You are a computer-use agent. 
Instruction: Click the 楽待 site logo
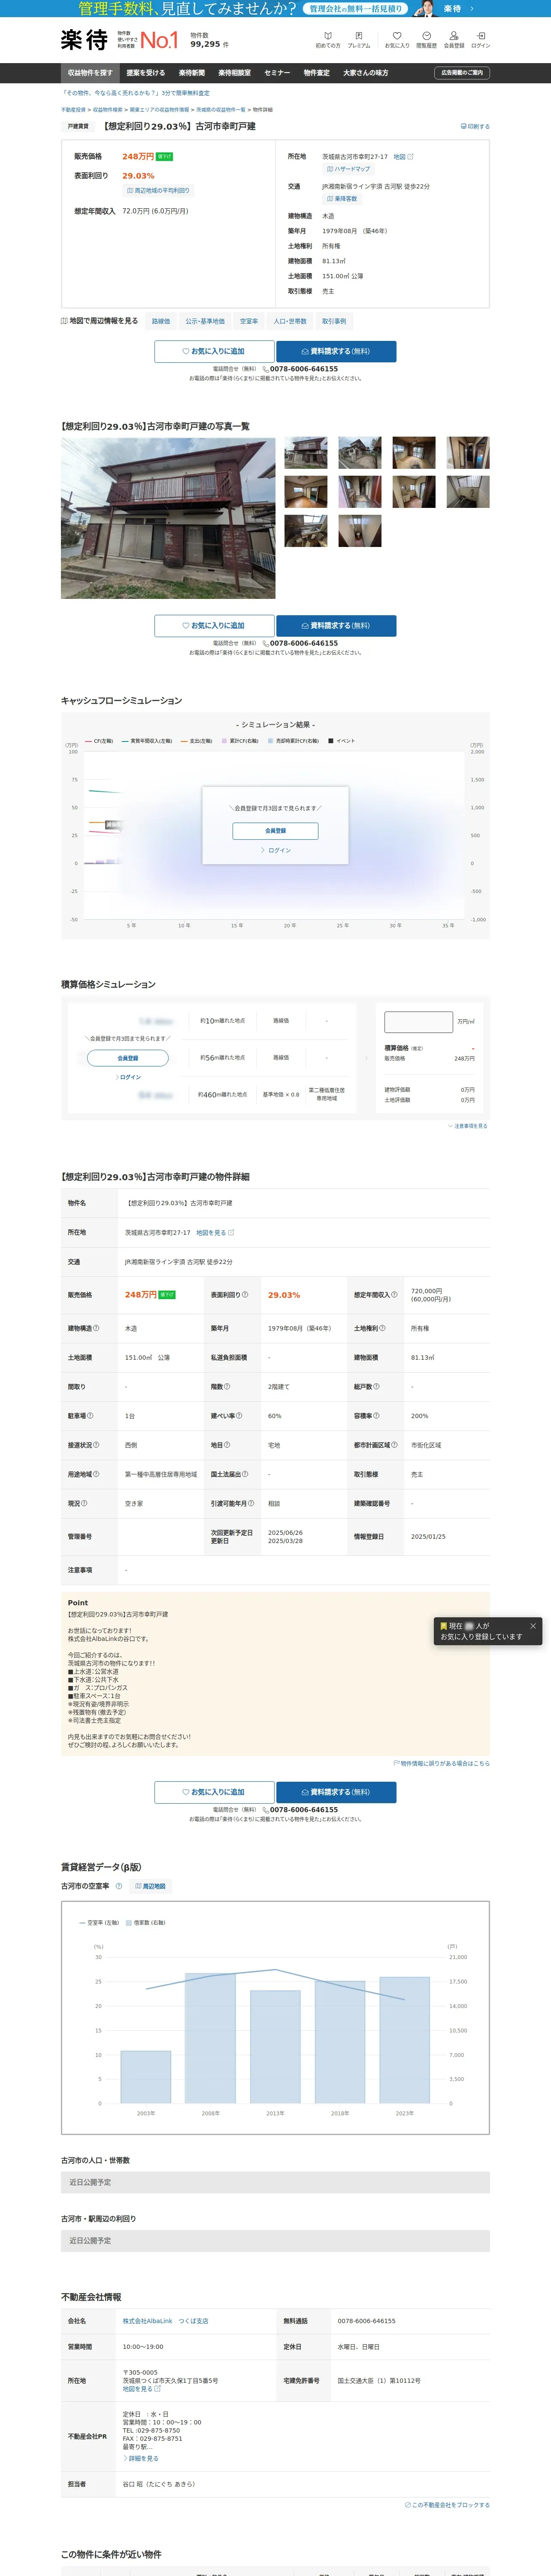84,40
